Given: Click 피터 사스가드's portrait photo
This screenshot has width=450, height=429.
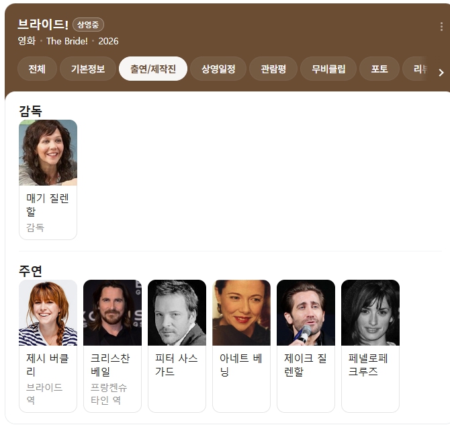Looking at the screenshot, I should (x=177, y=313).
